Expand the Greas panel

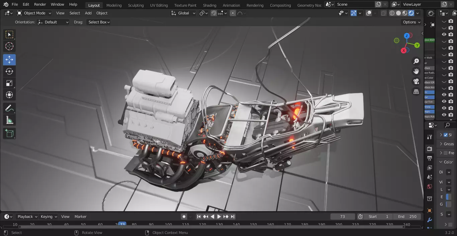click(x=447, y=144)
